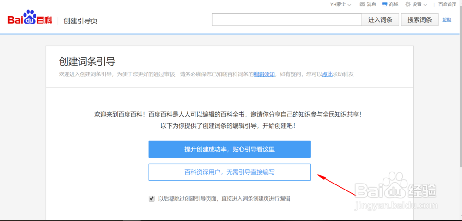Click the 搜索词条 button

click(x=419, y=20)
